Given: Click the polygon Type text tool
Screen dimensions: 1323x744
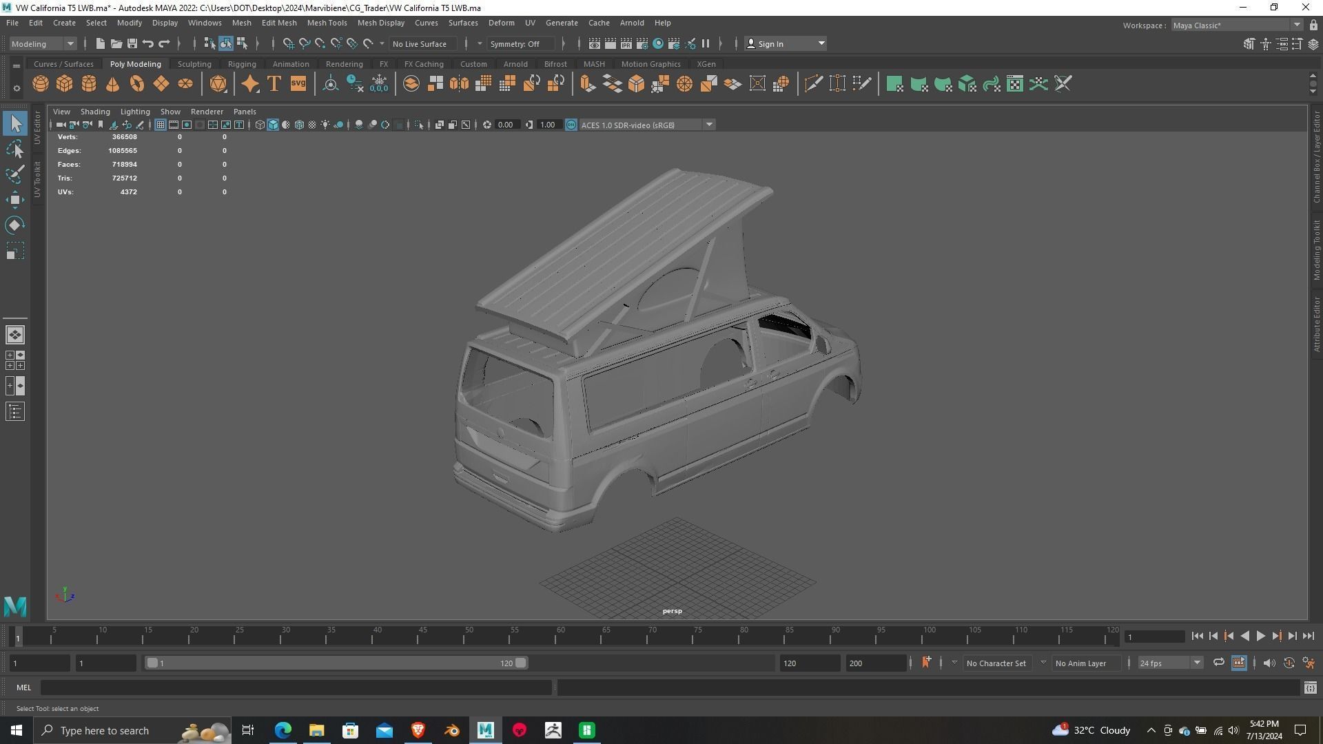Looking at the screenshot, I should coord(274,84).
